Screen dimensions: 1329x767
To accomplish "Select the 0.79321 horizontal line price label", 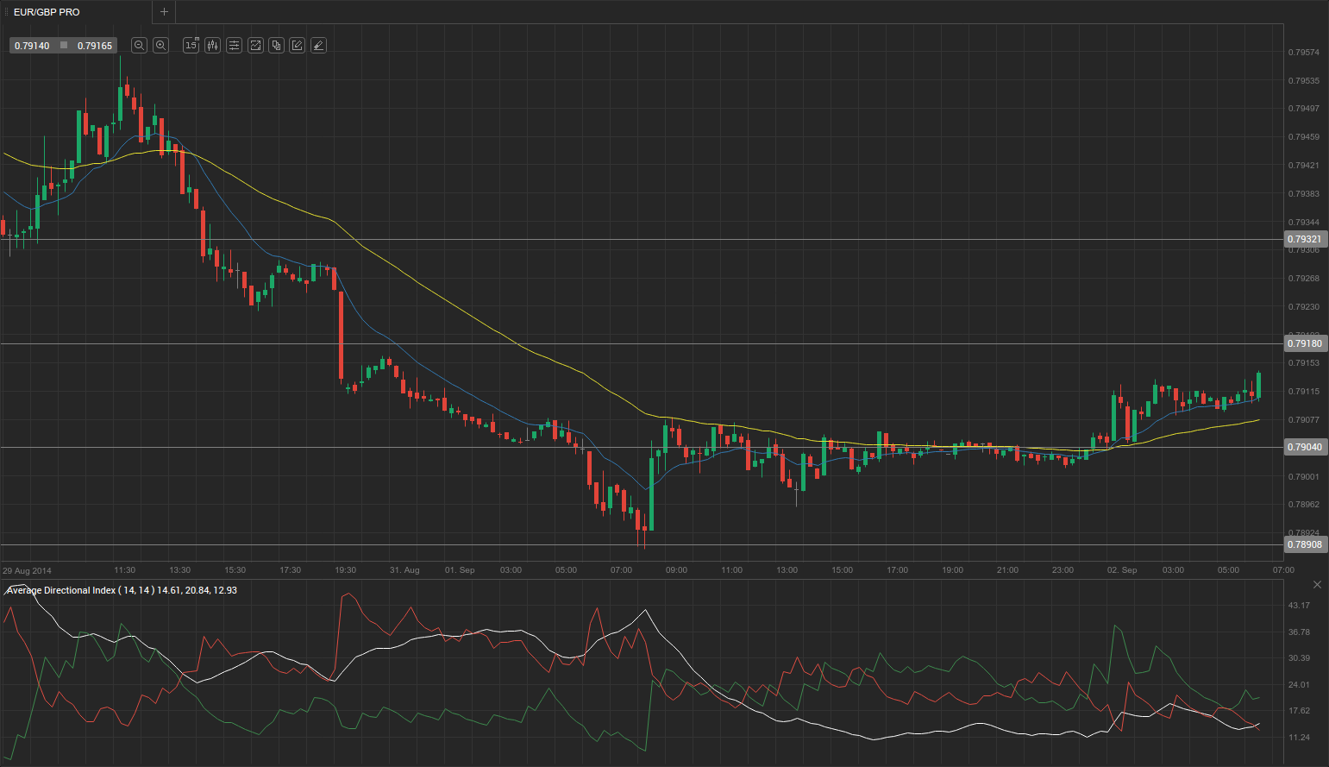I will coord(1304,239).
